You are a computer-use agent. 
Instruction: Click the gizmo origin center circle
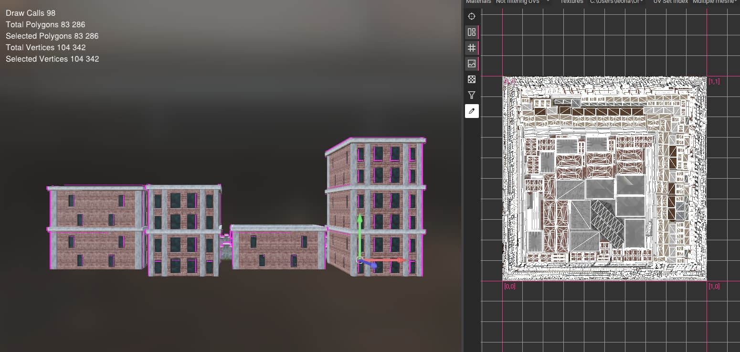coord(359,260)
